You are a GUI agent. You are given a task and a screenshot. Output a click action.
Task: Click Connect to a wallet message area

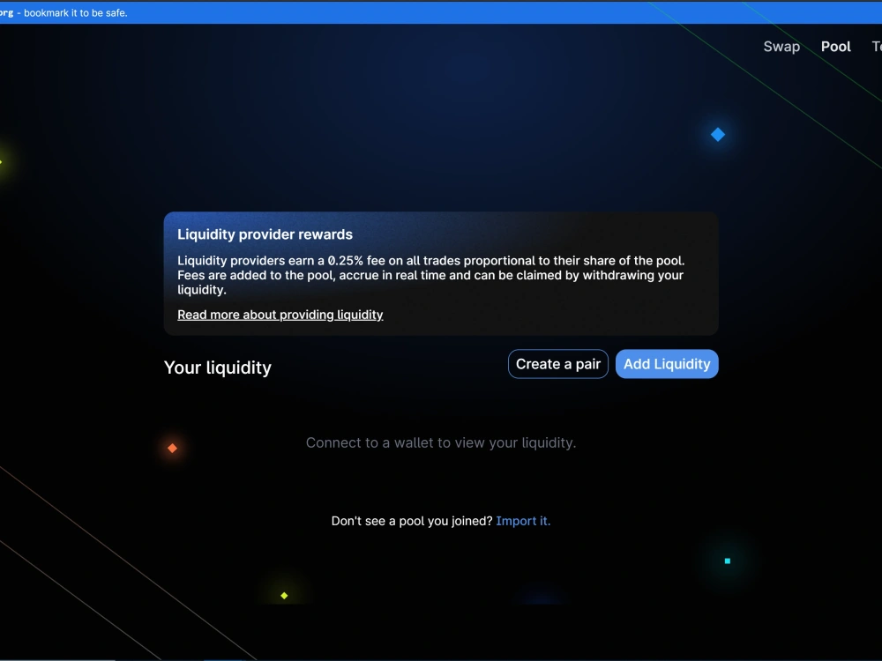pos(441,442)
